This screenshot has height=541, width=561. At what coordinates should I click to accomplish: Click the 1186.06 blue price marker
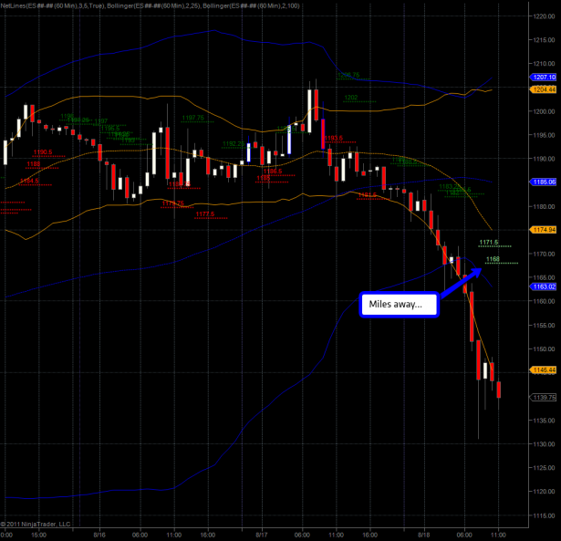coord(543,182)
